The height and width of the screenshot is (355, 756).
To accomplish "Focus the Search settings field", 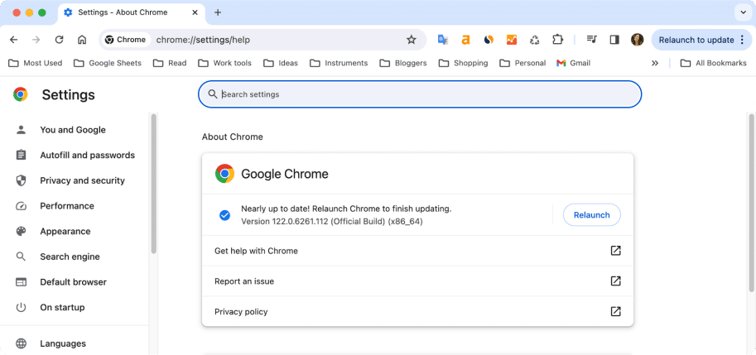I will tap(420, 94).
